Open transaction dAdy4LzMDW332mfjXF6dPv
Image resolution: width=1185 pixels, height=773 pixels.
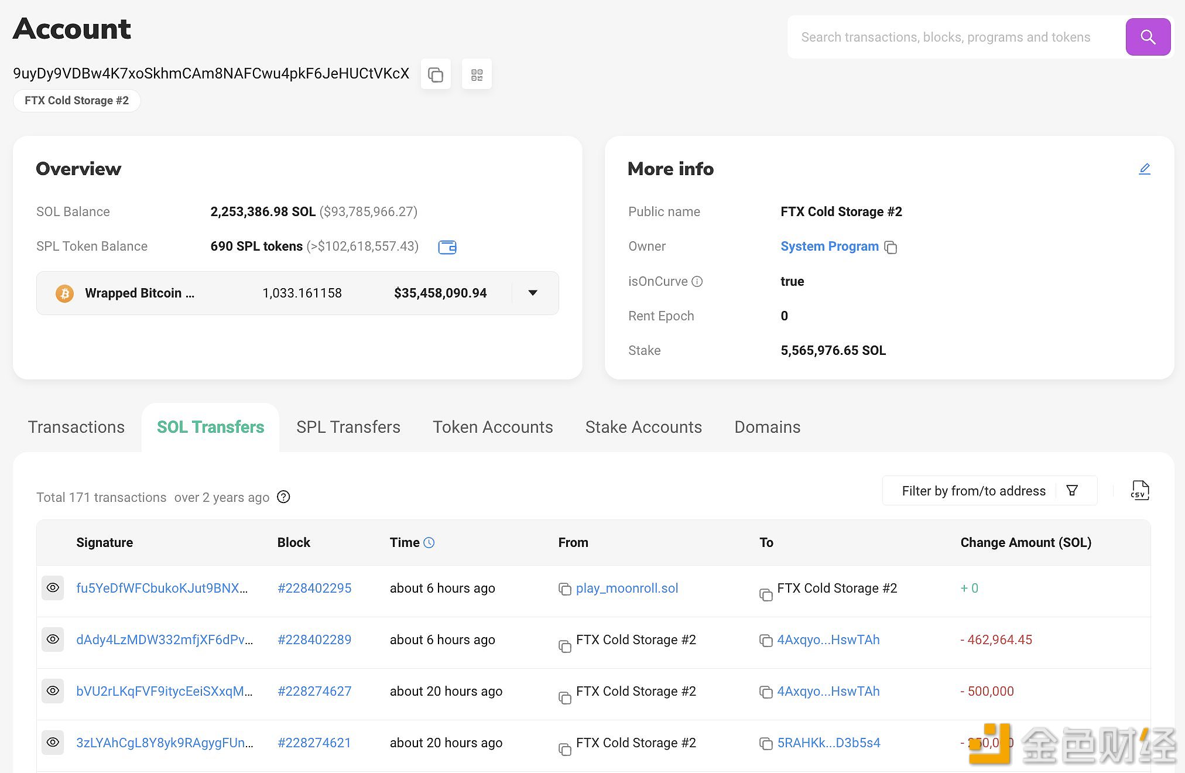click(165, 639)
